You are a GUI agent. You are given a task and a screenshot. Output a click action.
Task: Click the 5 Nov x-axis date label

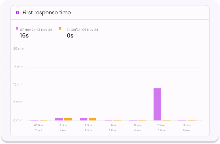pyautogui.click(x=162, y=130)
